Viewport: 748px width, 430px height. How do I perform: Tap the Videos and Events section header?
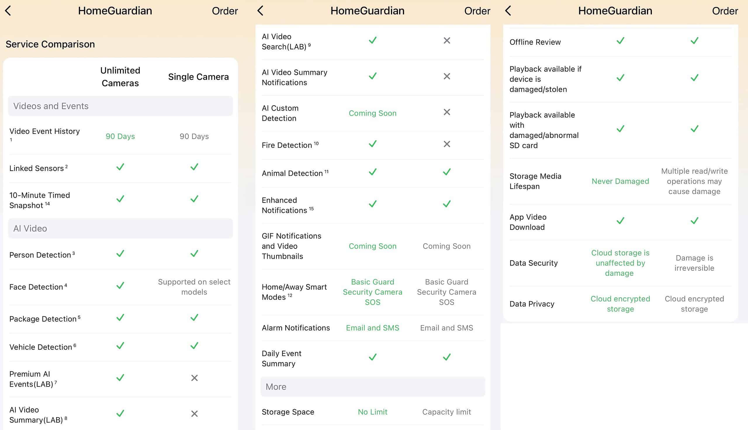120,106
